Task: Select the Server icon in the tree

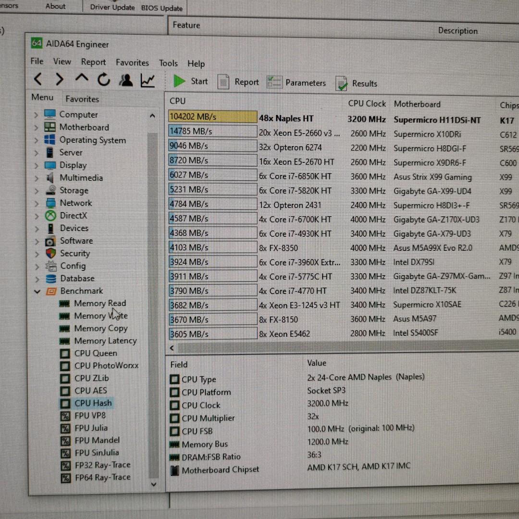Action: [x=49, y=152]
